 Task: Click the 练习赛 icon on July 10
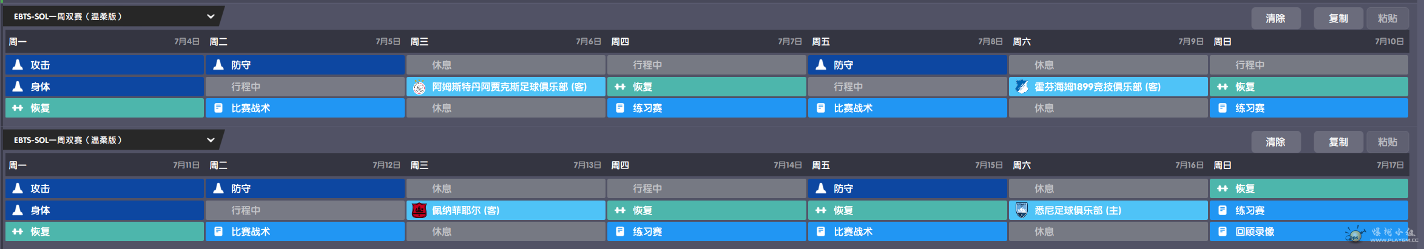click(x=1223, y=108)
